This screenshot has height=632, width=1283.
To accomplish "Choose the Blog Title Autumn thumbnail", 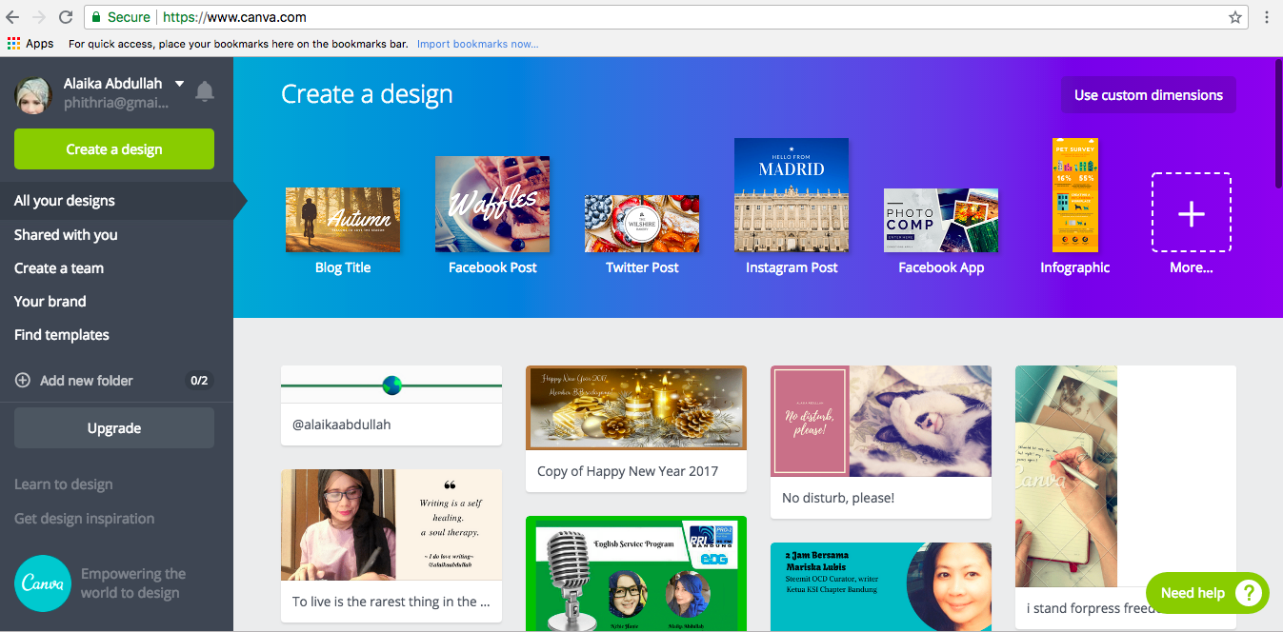I will click(x=343, y=220).
